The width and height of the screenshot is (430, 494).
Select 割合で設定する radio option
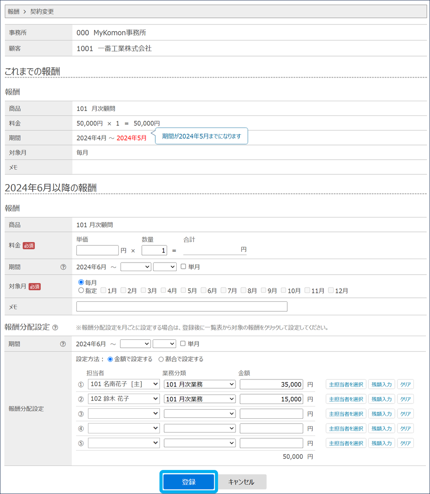(161, 359)
